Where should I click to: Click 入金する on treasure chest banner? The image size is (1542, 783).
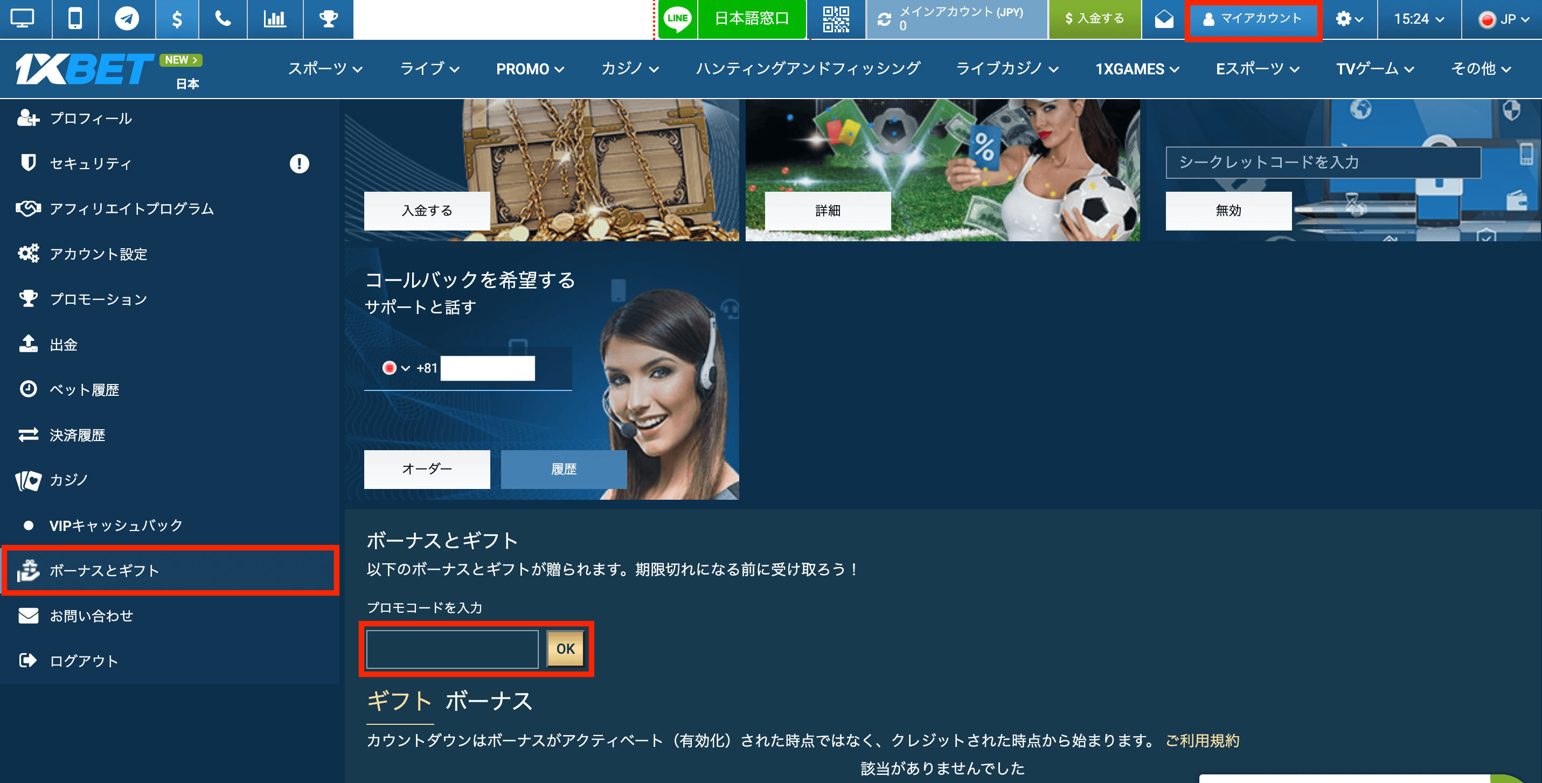tap(427, 211)
